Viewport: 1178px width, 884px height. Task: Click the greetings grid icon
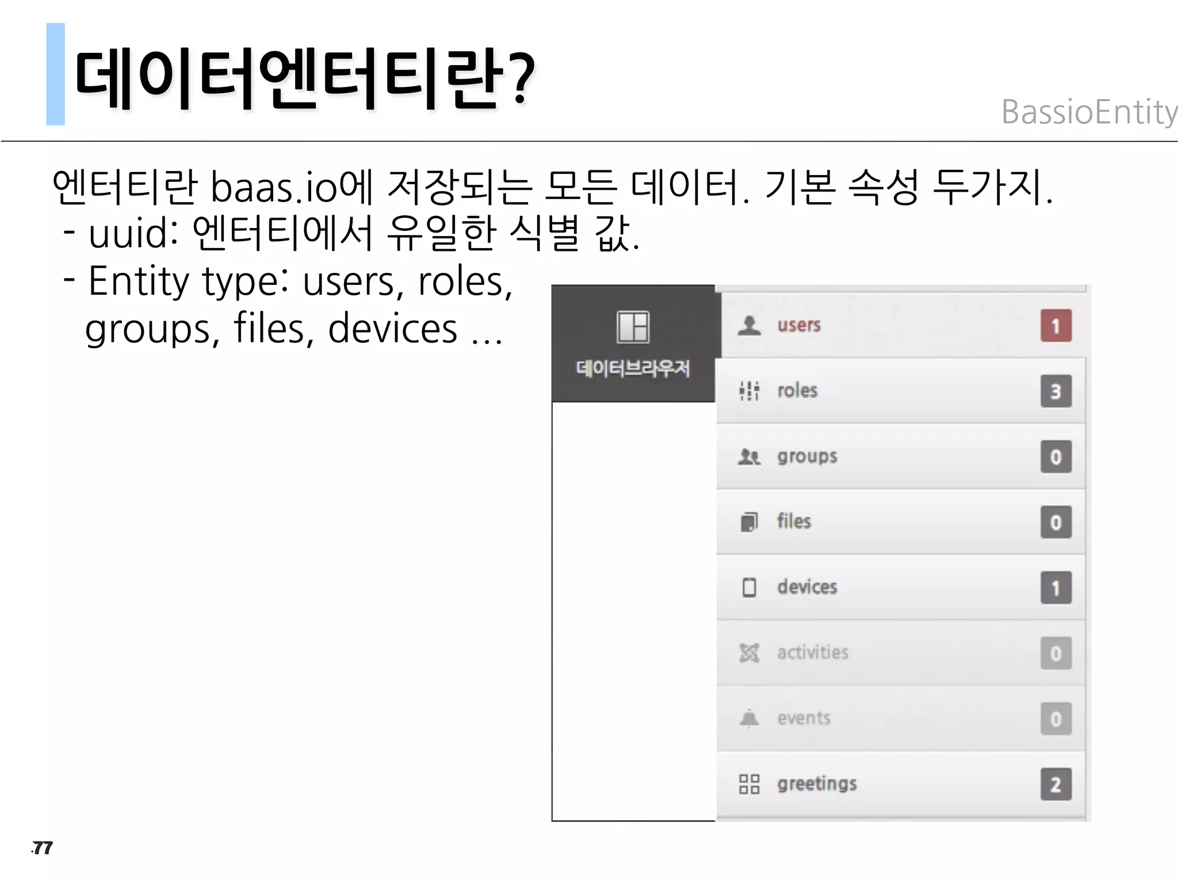click(x=749, y=784)
